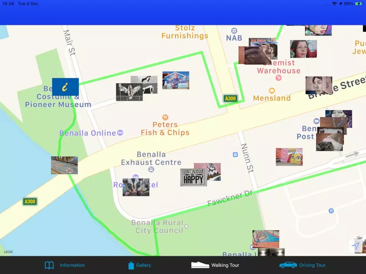The width and height of the screenshot is (366, 274).
Task: Open the 367 colorful mural thumbnail
Action: (289, 157)
